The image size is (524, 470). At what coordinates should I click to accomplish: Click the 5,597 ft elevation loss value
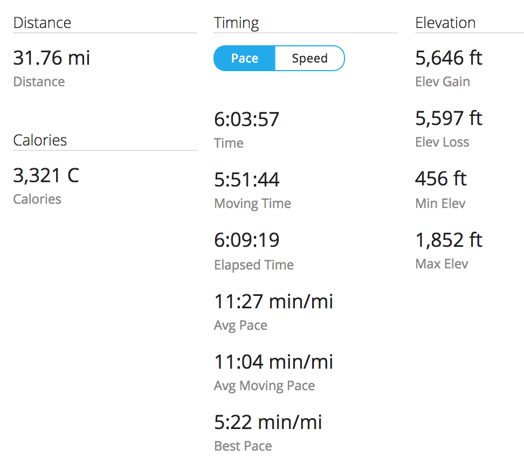(449, 118)
